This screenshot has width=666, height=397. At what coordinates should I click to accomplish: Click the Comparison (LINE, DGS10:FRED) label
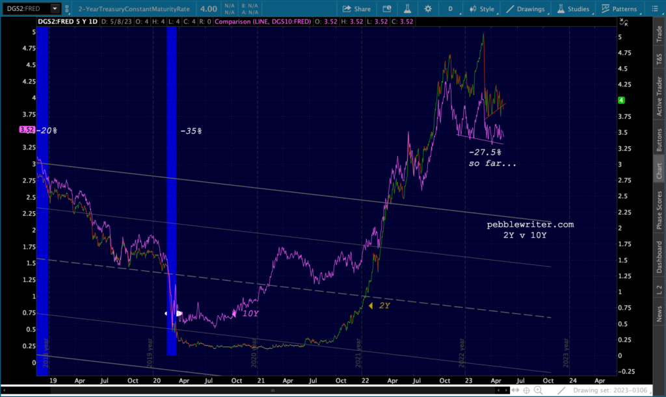263,21
